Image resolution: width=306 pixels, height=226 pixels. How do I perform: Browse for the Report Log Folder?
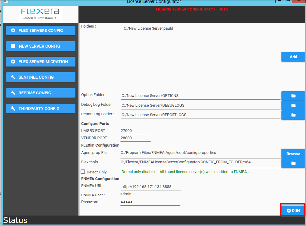(x=293, y=115)
